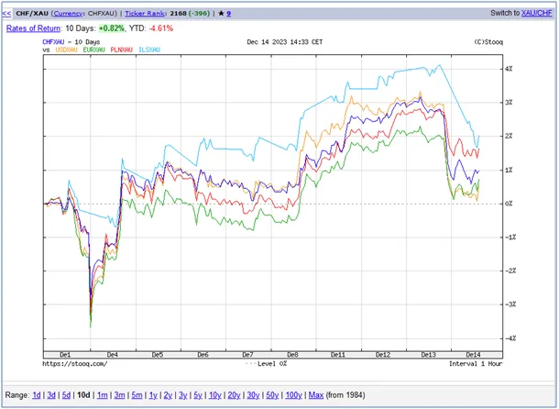Click the USDXAU legend label

point(66,50)
